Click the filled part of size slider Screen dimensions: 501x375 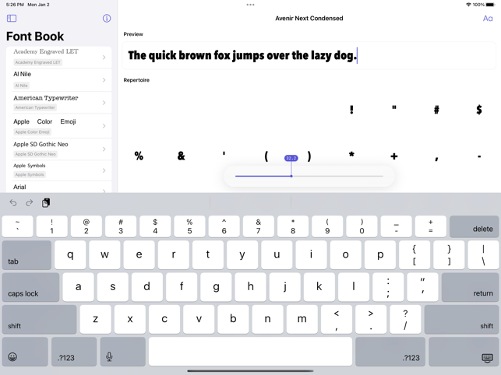click(x=263, y=176)
